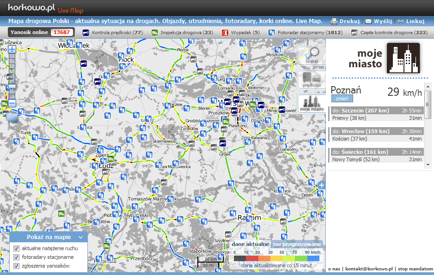Click the Linkuj chain link icon

click(401, 21)
